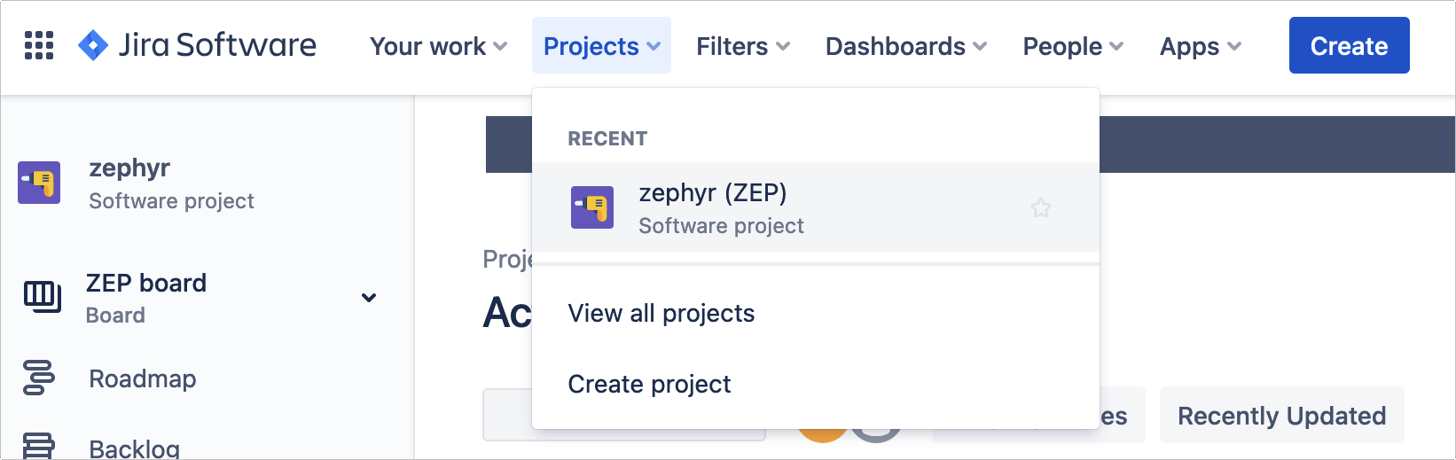Image resolution: width=1456 pixels, height=460 pixels.
Task: Open Roadmap in the sidebar
Action: pos(143,379)
